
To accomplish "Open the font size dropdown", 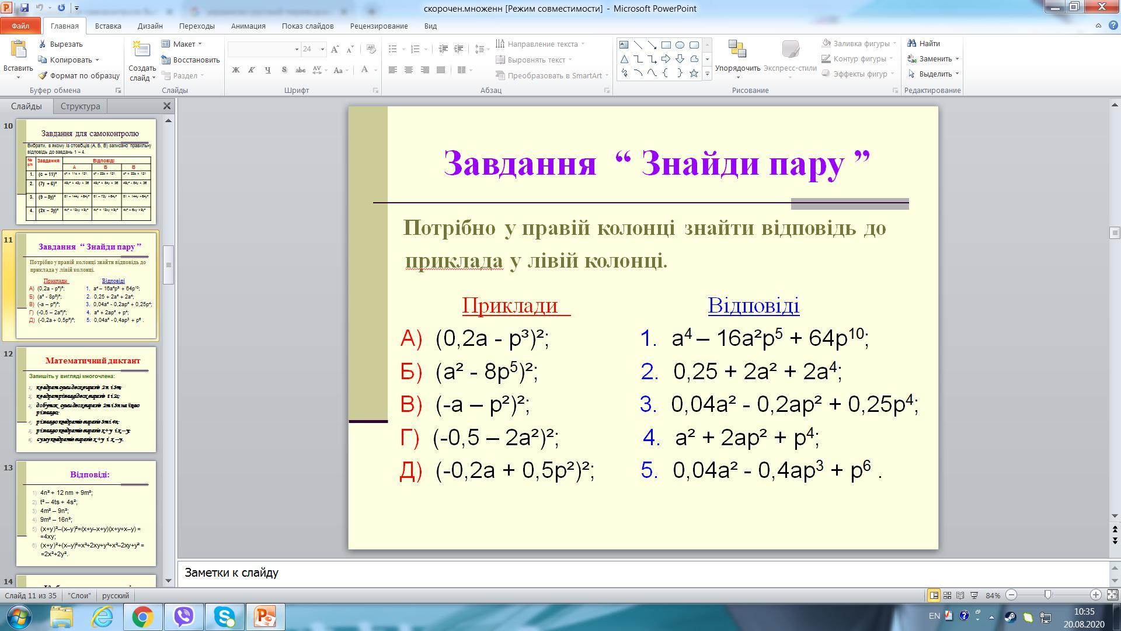I will pos(322,50).
